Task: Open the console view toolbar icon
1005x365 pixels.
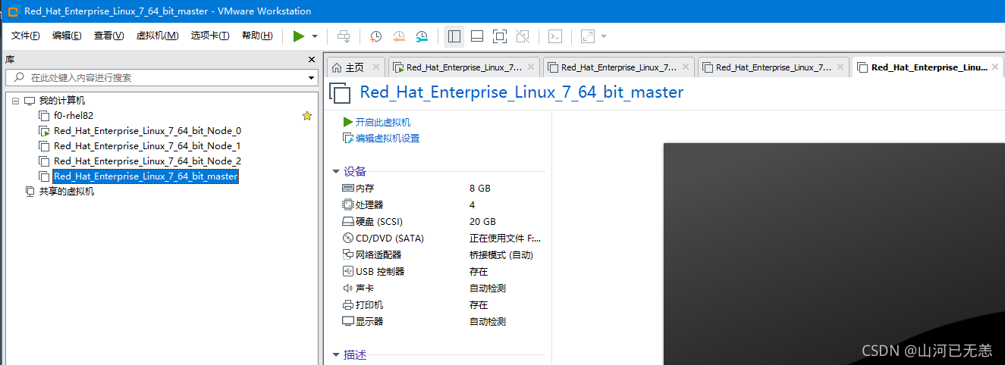Action: (x=555, y=36)
